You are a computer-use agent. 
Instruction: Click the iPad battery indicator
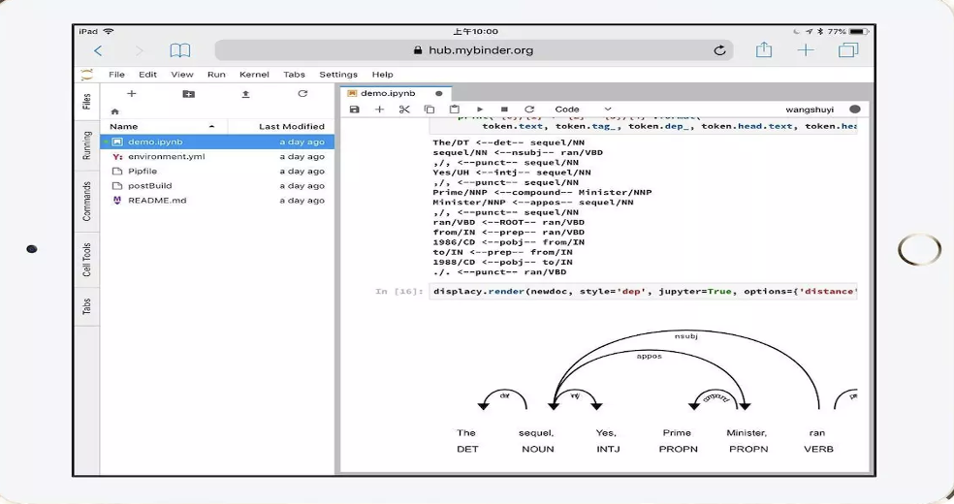859,31
